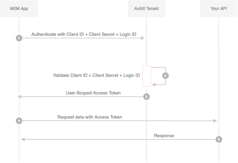238x163 pixels.
Task: Select the step 4 circle marker
Action: click(19, 121)
